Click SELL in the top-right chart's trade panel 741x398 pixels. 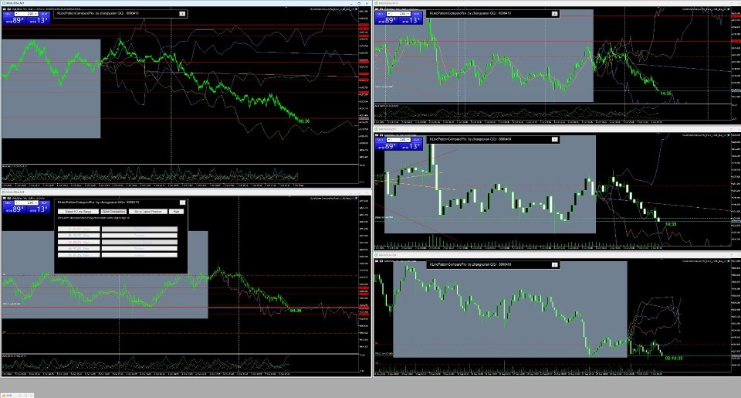pyautogui.click(x=380, y=14)
